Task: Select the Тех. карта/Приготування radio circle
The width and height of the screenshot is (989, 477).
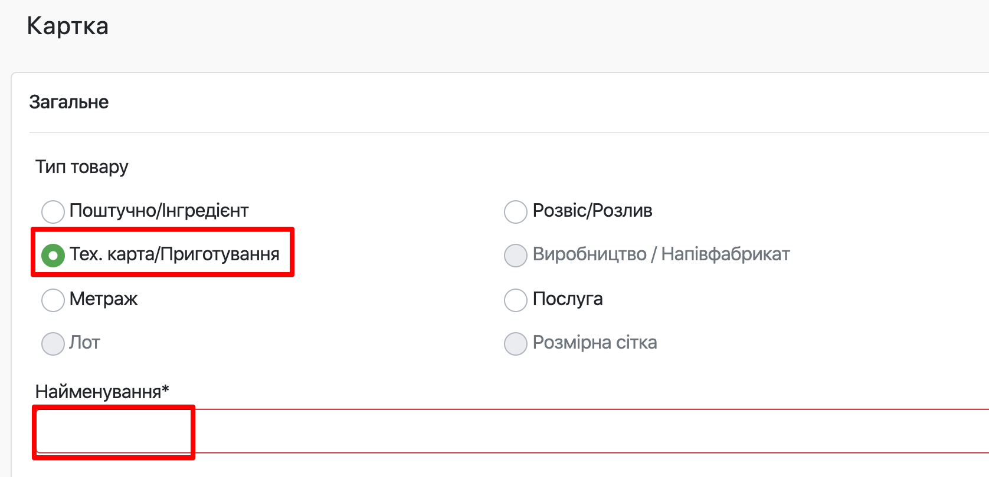Action: click(x=53, y=255)
